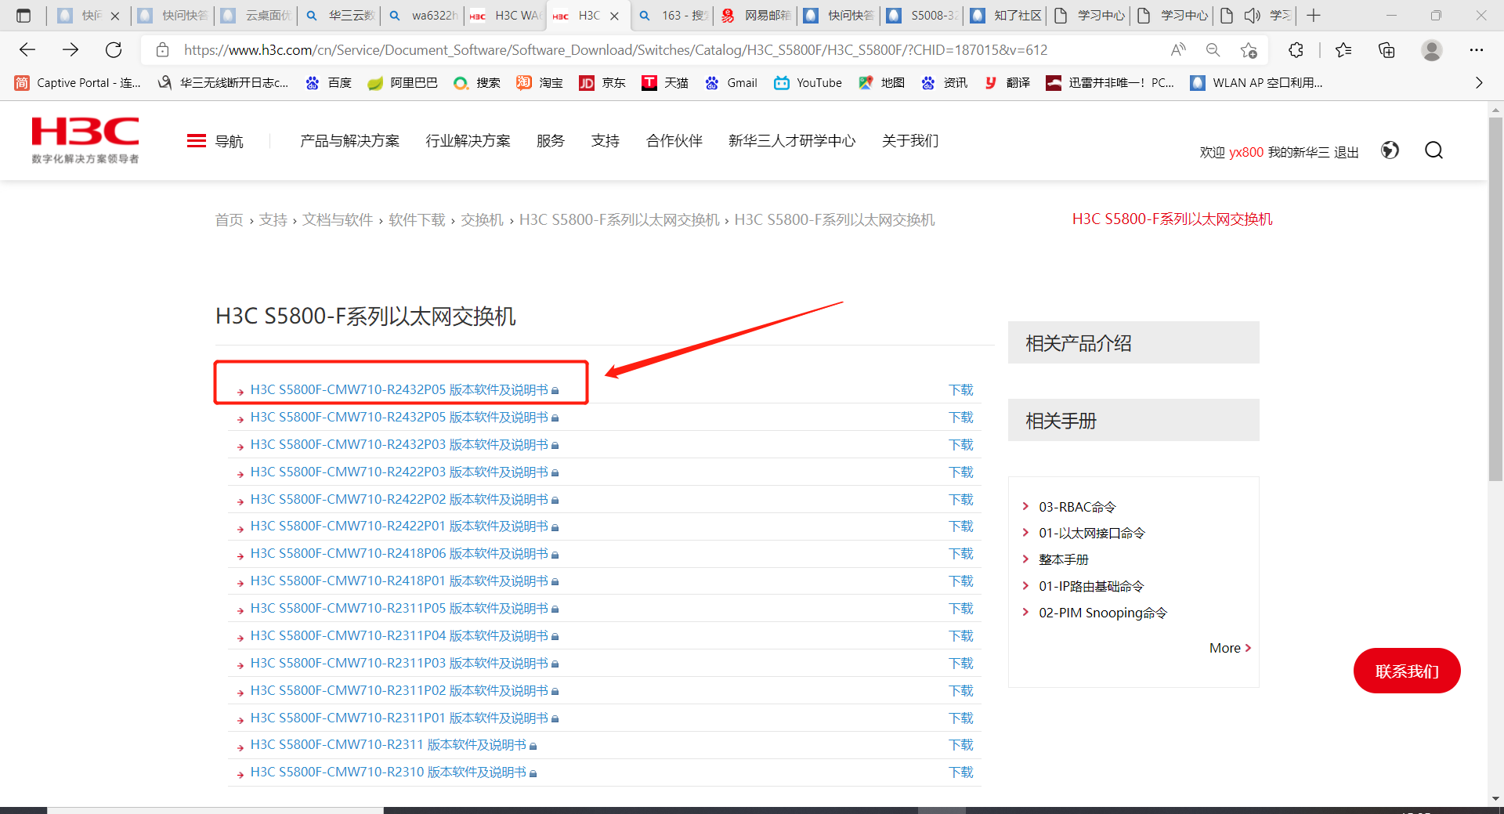Switch to the 网易邮箱 tab

point(756,16)
